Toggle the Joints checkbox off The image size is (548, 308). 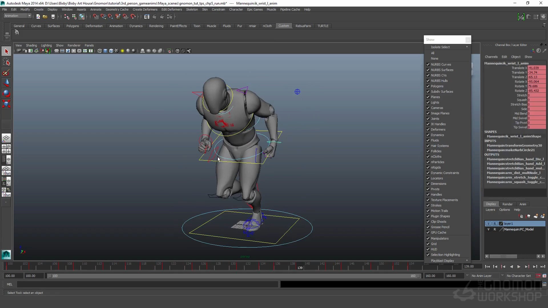coord(428,119)
